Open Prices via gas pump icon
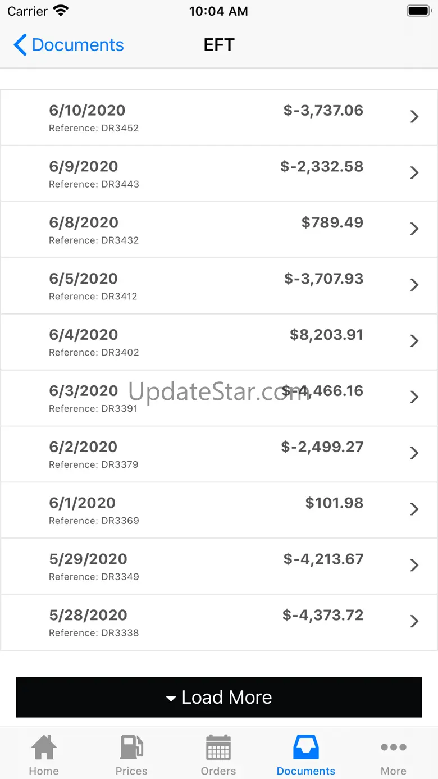Viewport: 438px width, 779px height. click(x=131, y=748)
